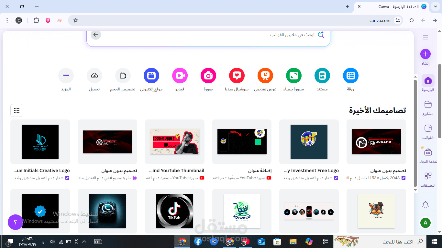
Task: Open the blue verified badge design thumbnail
Action: pos(40,211)
